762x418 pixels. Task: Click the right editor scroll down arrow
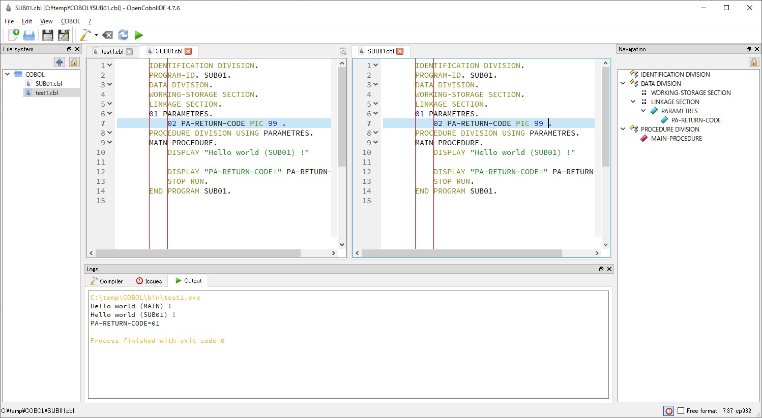605,244
